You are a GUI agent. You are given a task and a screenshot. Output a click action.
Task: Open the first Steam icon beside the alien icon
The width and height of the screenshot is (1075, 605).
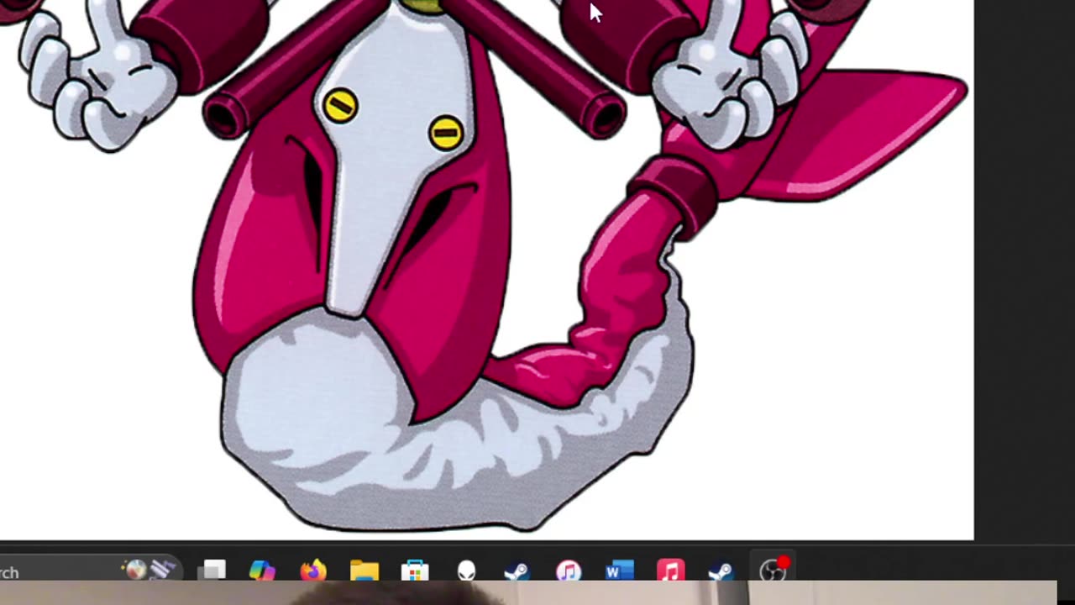click(x=517, y=571)
